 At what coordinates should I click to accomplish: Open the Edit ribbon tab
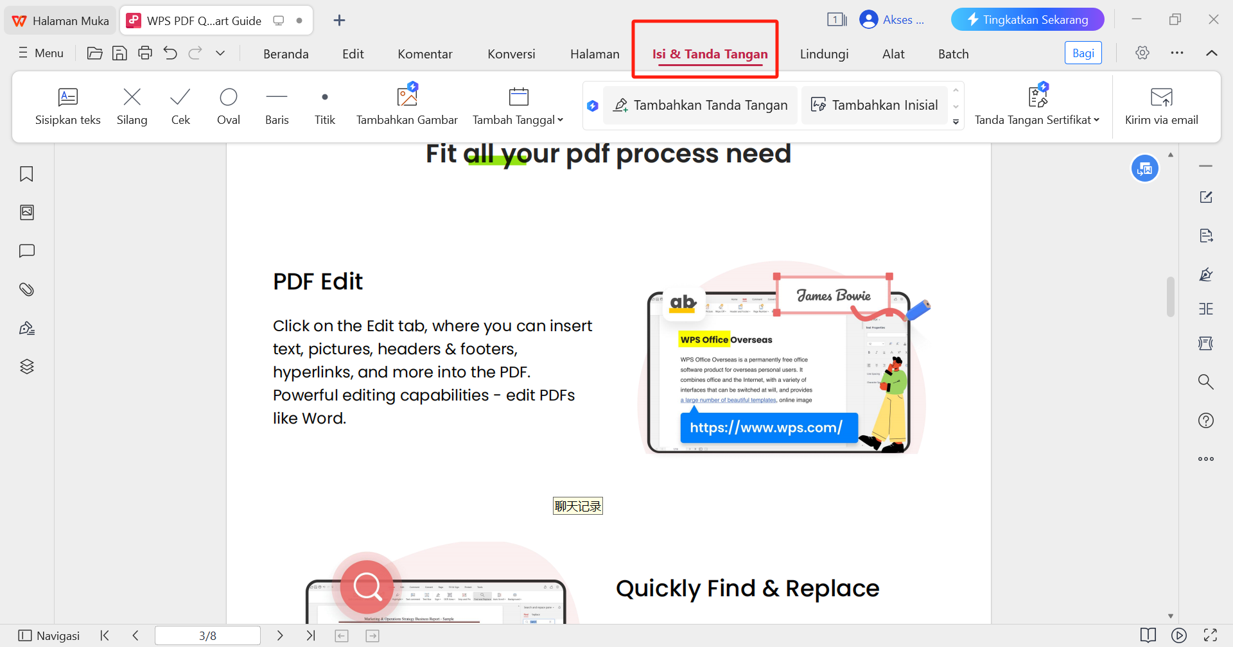click(x=353, y=54)
